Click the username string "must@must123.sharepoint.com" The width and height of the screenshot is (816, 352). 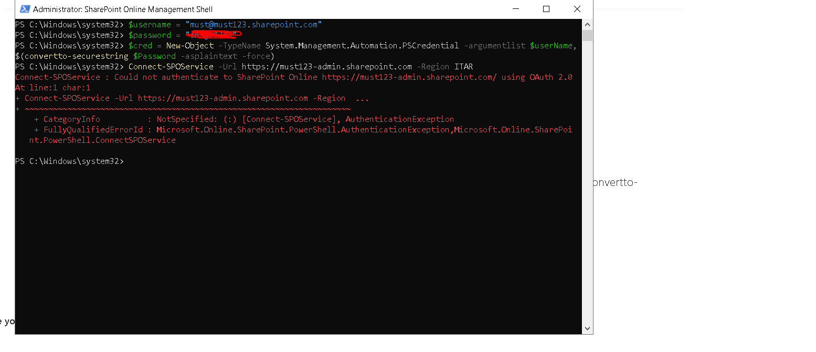253,25
